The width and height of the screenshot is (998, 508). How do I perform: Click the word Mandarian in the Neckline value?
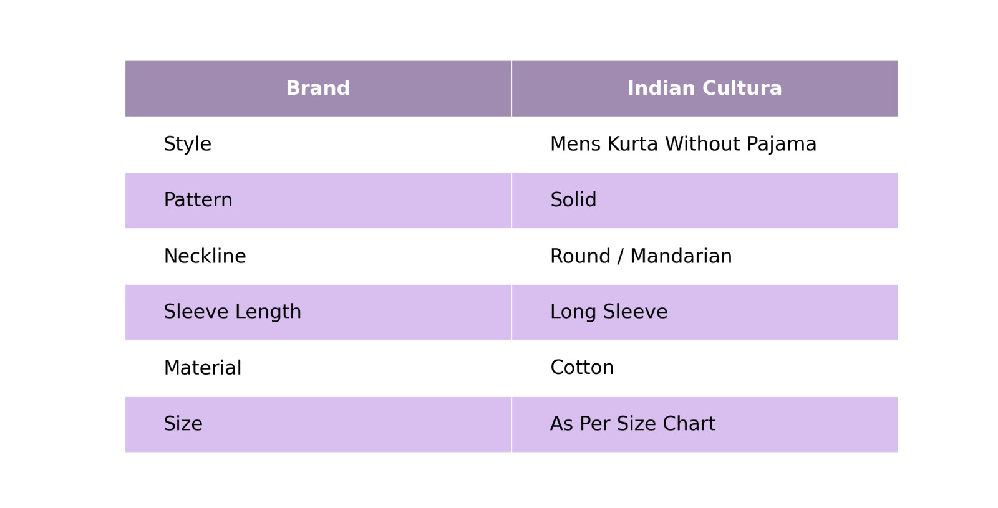coord(681,256)
